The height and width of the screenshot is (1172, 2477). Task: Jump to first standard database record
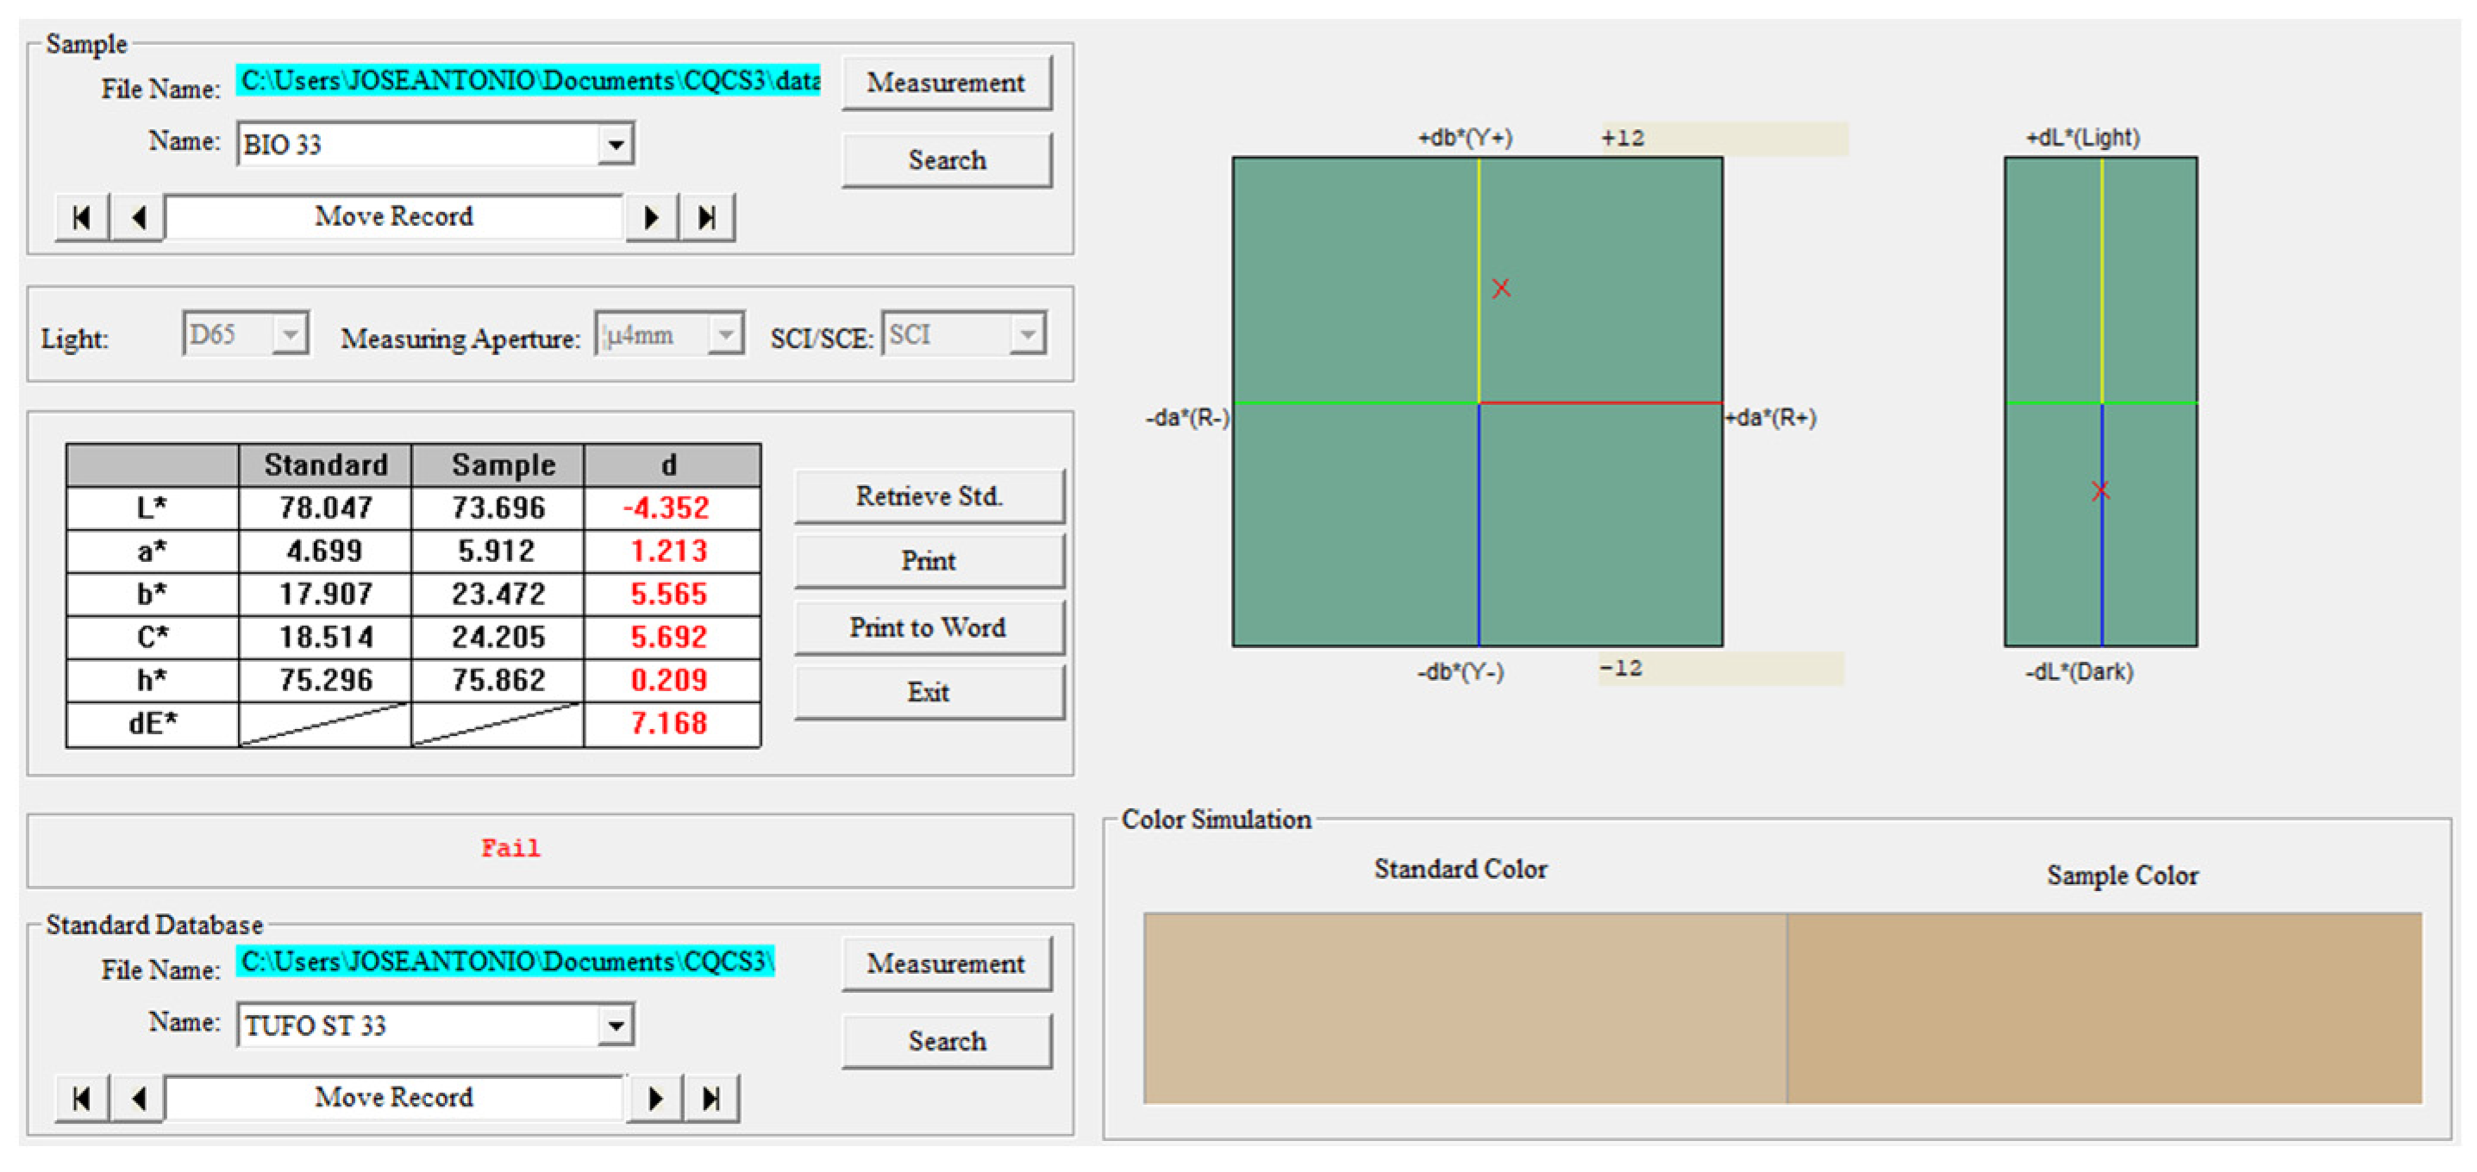click(82, 1098)
